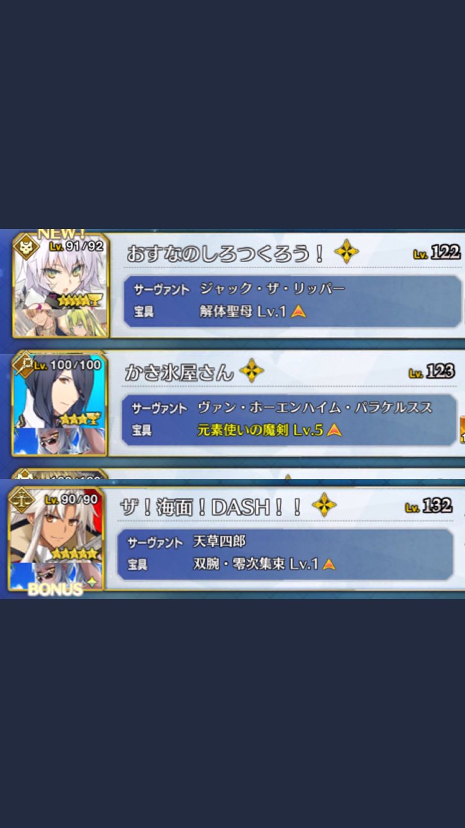Click orange upgrade arrow next to 元素使いの魔剣 Lv.5
This screenshot has height=828, width=465.
(334, 430)
